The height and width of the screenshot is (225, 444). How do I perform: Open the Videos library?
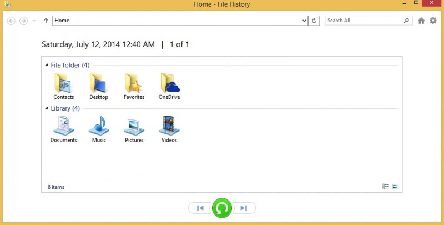(169, 129)
